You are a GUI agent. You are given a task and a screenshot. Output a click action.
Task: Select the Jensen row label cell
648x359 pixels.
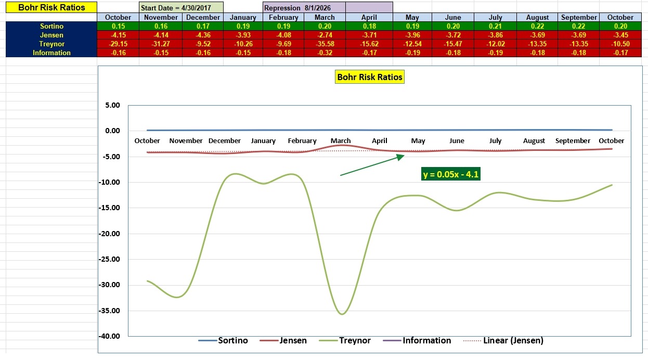[51, 35]
